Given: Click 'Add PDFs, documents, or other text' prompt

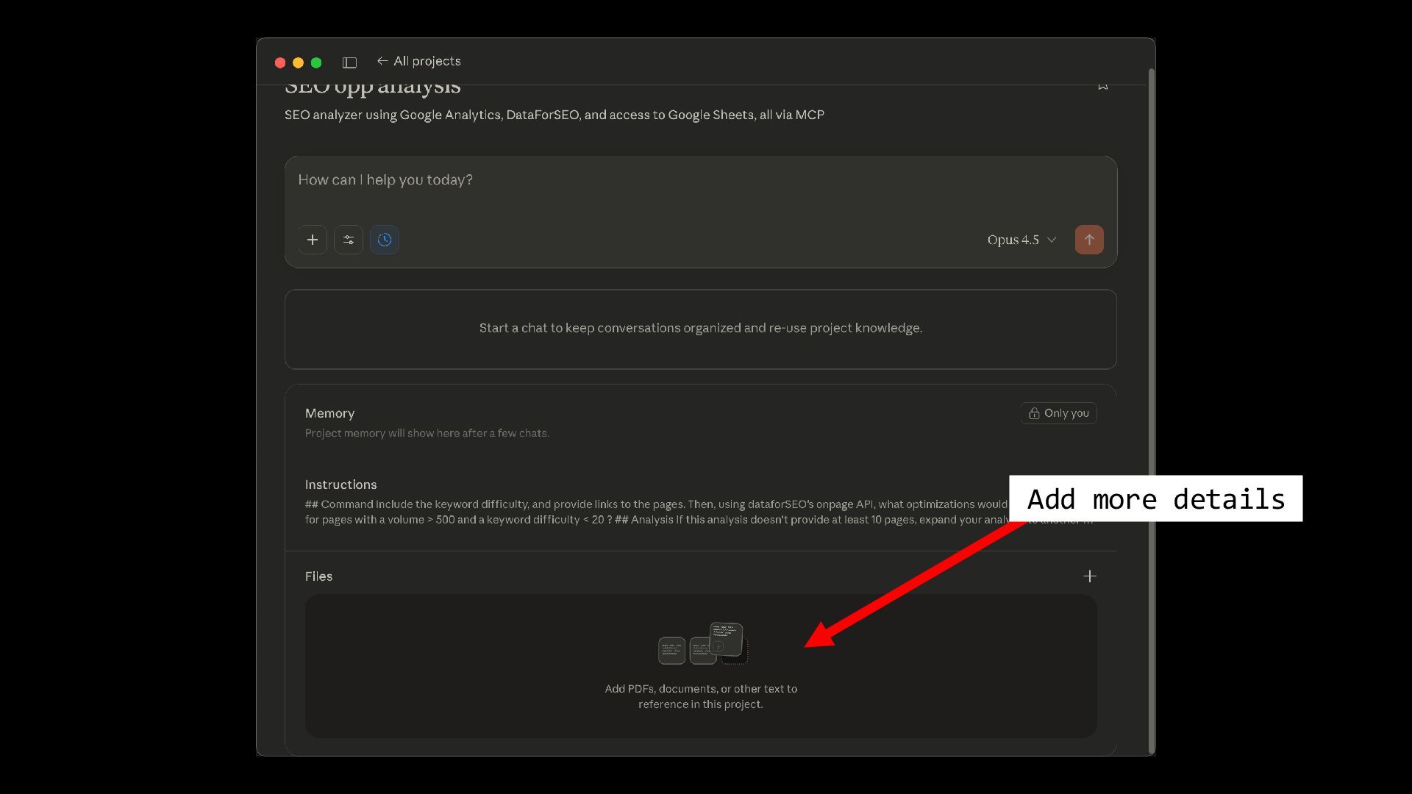Looking at the screenshot, I should [x=700, y=696].
